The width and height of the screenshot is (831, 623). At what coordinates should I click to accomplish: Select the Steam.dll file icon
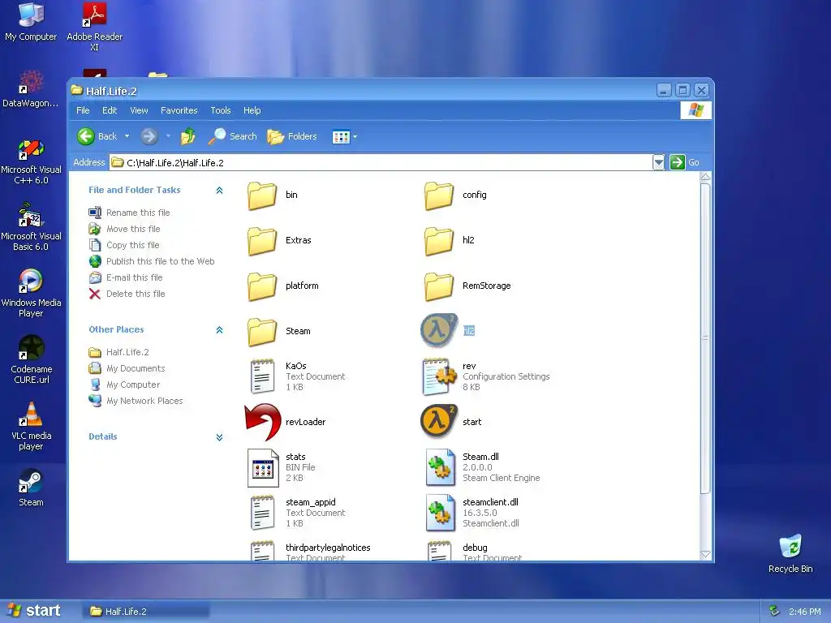pyautogui.click(x=440, y=467)
